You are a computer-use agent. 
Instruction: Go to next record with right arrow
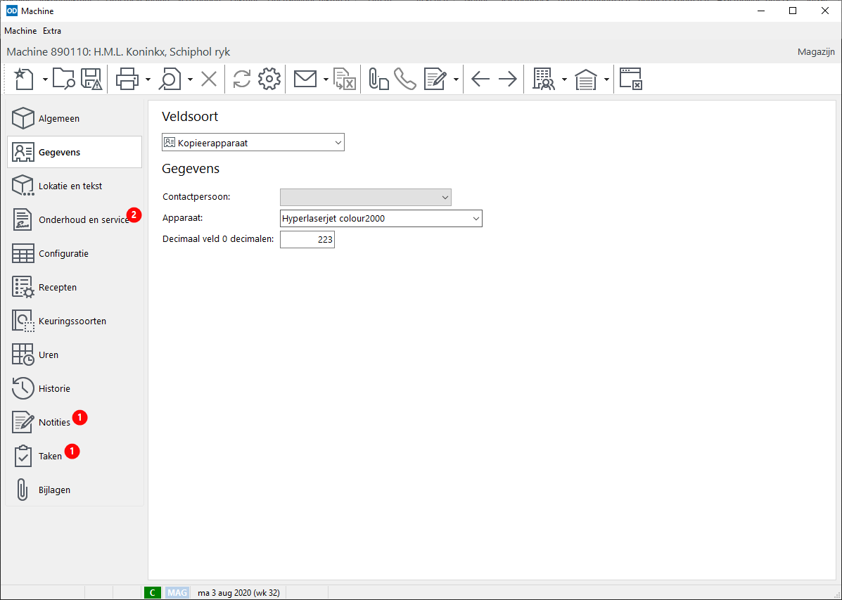tap(507, 79)
